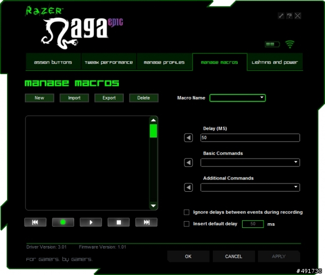
Task: Jump to the first macro event
Action: click(x=35, y=222)
